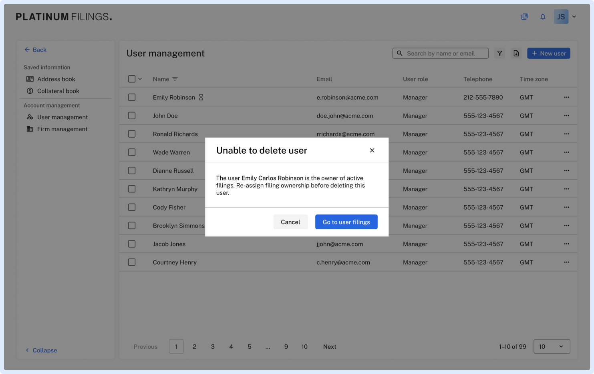The image size is (594, 374).
Task: Click the JS user avatar
Action: 561,17
